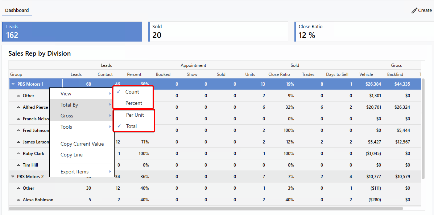
Task: Choose Per Unit gross option
Action: 135,115
